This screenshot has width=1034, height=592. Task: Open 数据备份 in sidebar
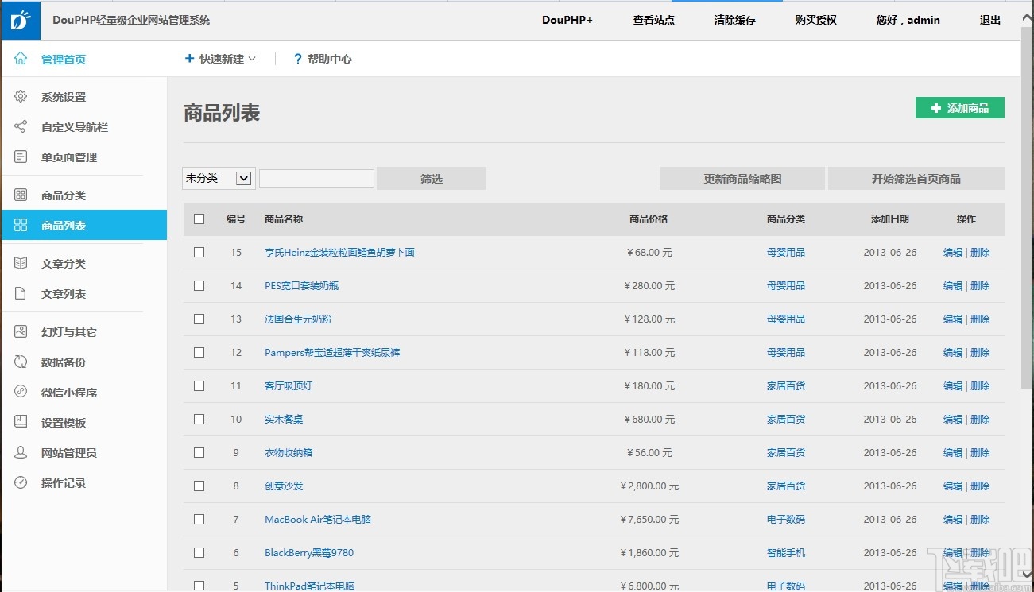pos(64,362)
